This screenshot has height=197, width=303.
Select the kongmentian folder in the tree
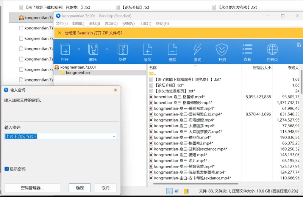pos(78,72)
